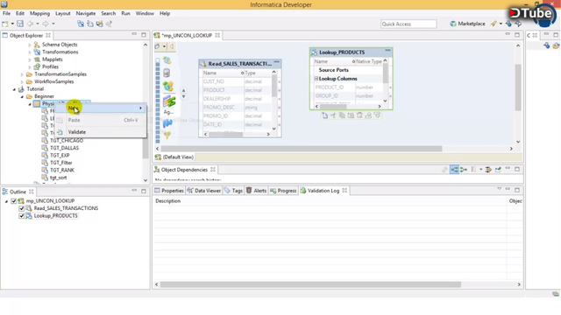Click the mapping canvas vertical scrollbar
Screen dimensions: 561x315
[518, 87]
